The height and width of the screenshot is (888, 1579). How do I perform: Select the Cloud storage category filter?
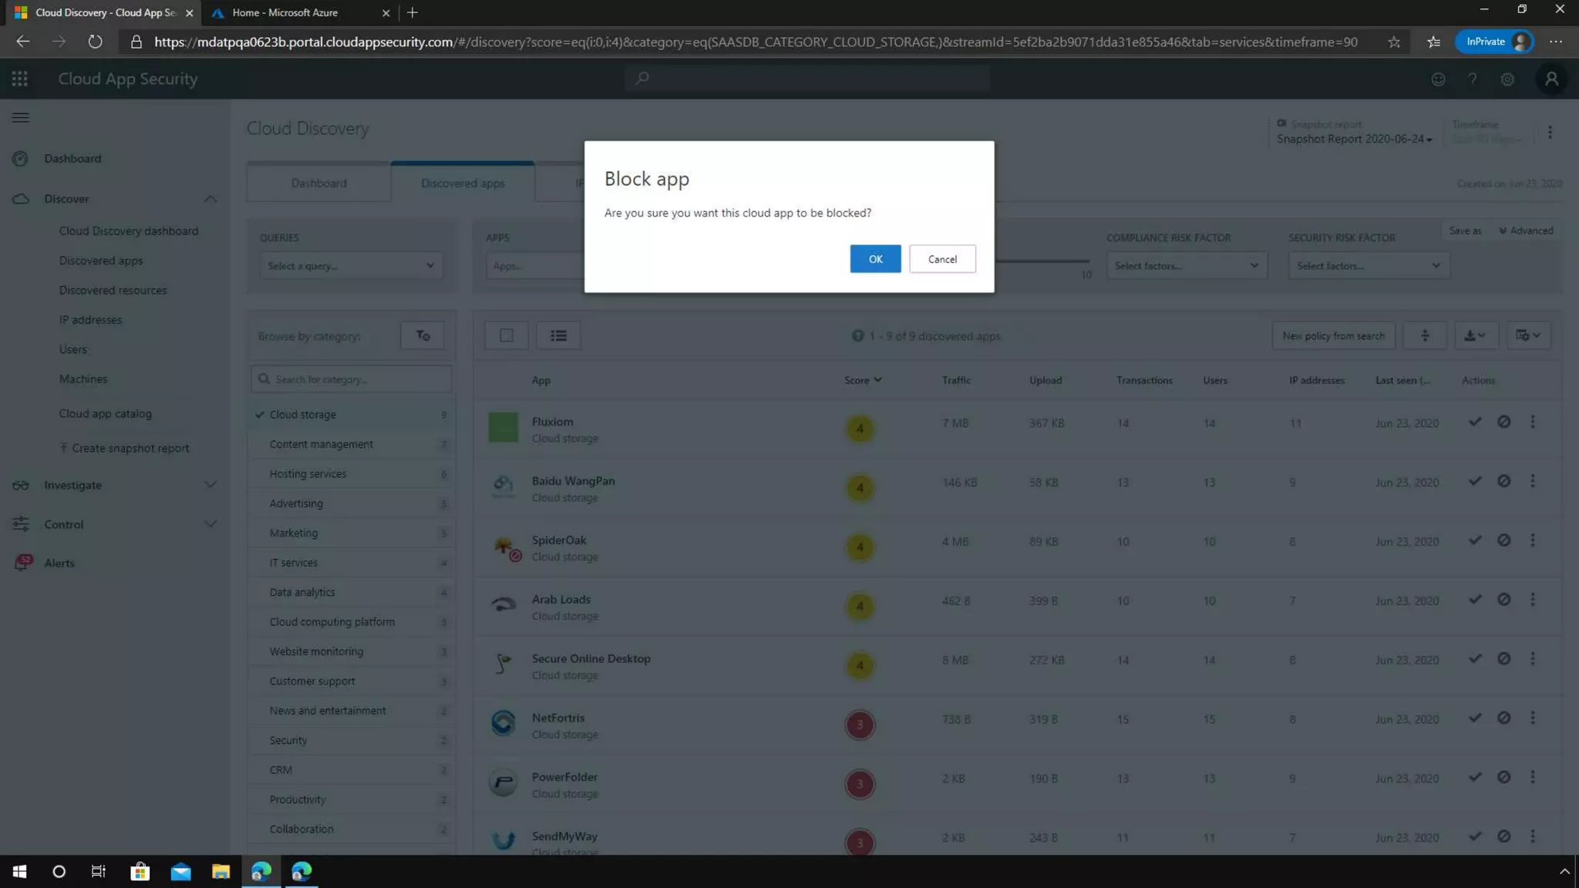(303, 415)
